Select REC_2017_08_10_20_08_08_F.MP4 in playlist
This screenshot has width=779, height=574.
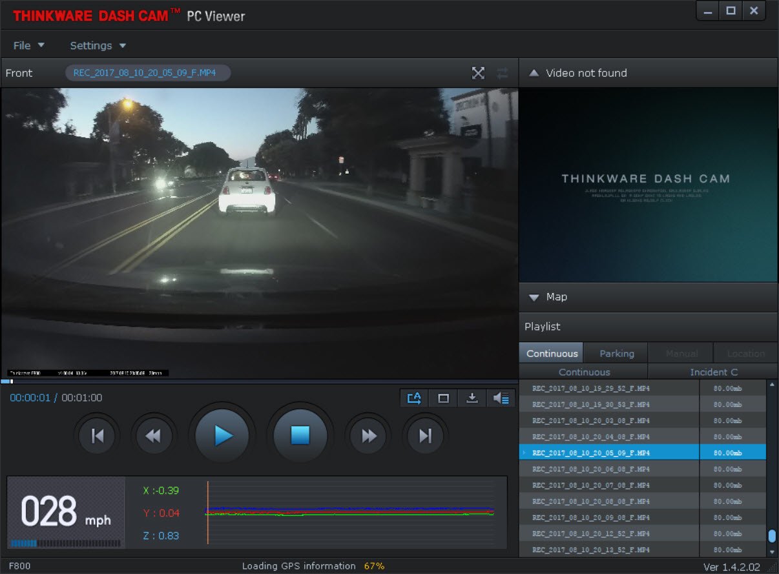[643, 501]
